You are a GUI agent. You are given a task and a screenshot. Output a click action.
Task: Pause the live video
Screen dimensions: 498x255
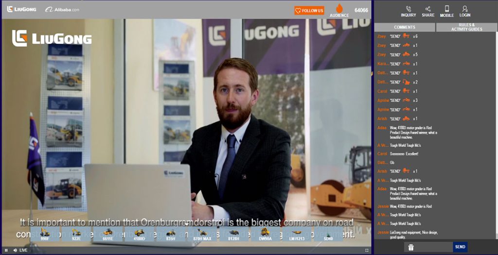coord(6,250)
